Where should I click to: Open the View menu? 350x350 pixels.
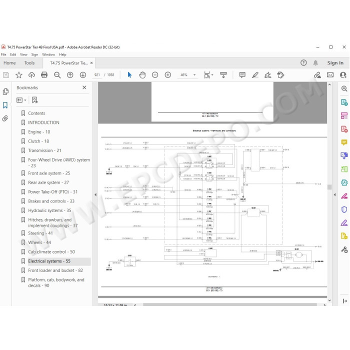pyautogui.click(x=23, y=54)
